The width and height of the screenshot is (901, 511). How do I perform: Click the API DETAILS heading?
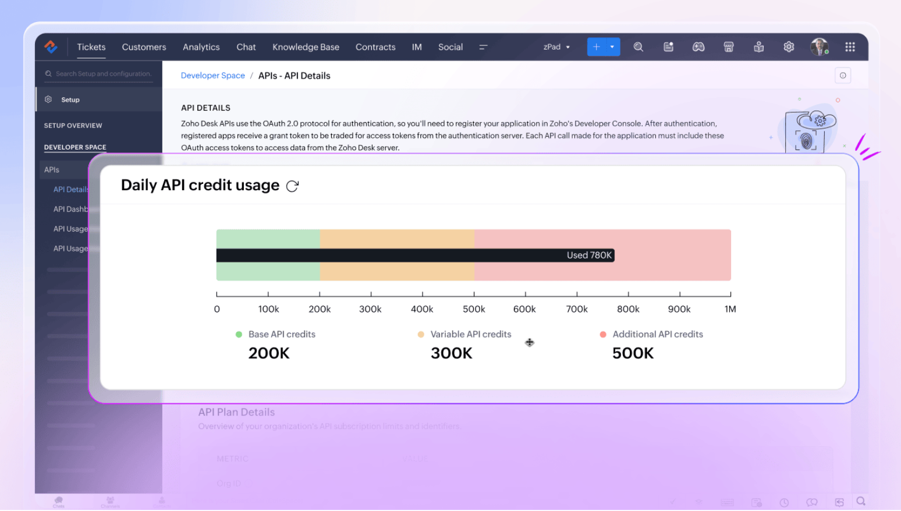[x=205, y=108]
